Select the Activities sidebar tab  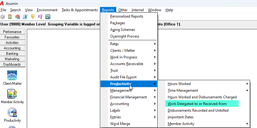[13, 43]
